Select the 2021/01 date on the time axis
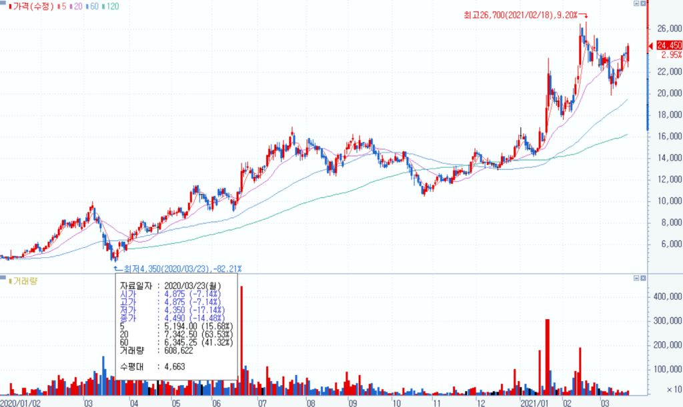Viewport: 683px width, 407px height. point(533,402)
